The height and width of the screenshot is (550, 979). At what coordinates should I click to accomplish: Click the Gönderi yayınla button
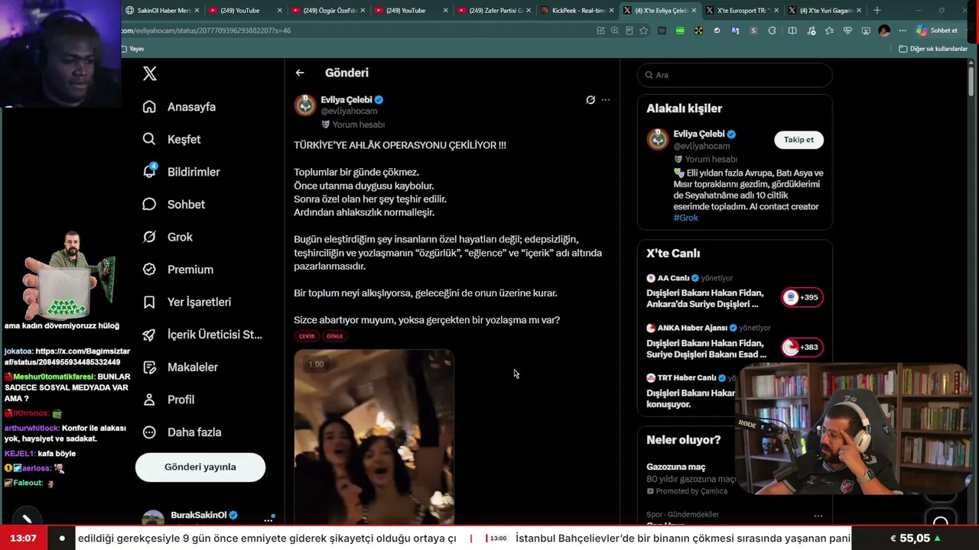tap(200, 467)
